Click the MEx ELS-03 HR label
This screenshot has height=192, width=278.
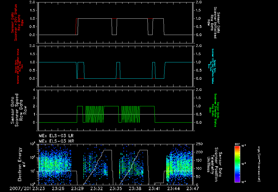(x=56, y=141)
